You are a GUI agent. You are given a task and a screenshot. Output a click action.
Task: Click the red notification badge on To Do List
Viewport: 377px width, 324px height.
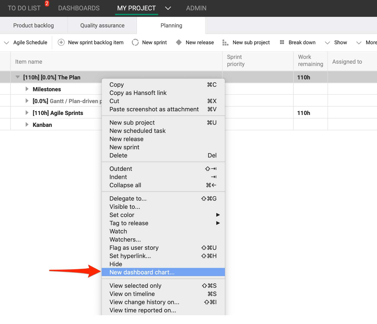coord(47,4)
